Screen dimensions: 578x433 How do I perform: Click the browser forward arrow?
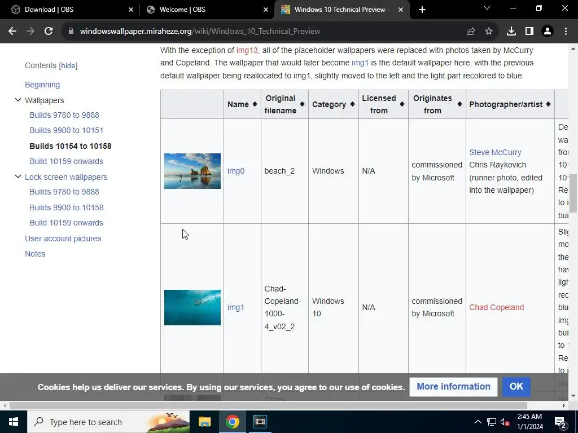point(30,32)
